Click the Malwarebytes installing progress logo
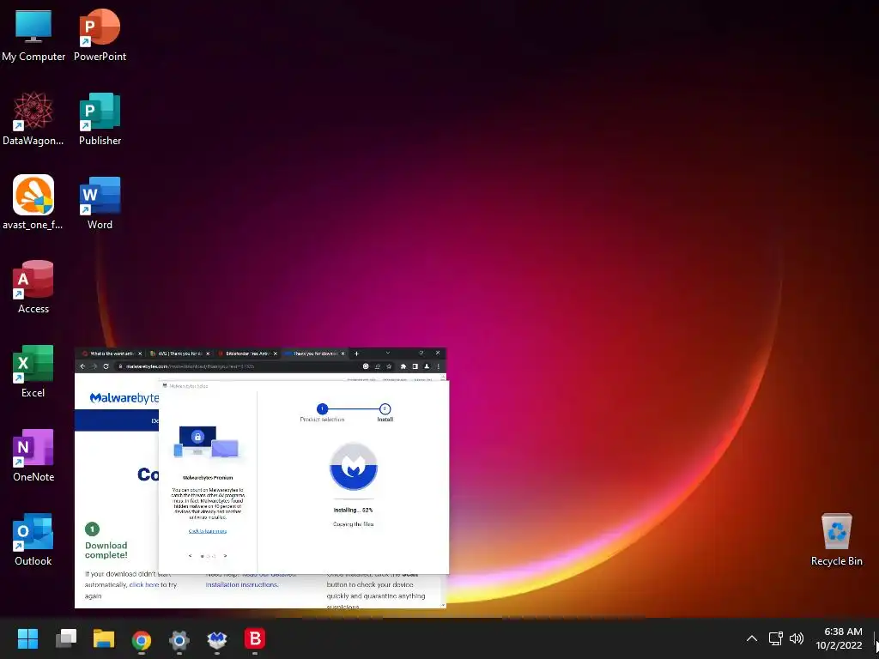 coord(353,466)
